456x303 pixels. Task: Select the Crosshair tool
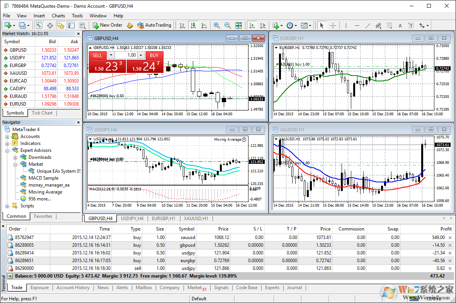coord(333,25)
